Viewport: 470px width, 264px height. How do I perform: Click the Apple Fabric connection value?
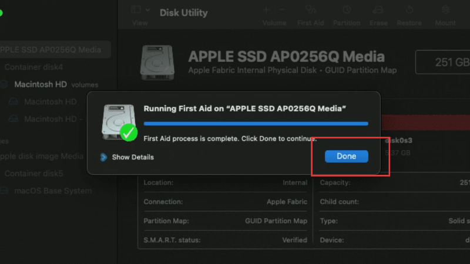tap(287, 202)
